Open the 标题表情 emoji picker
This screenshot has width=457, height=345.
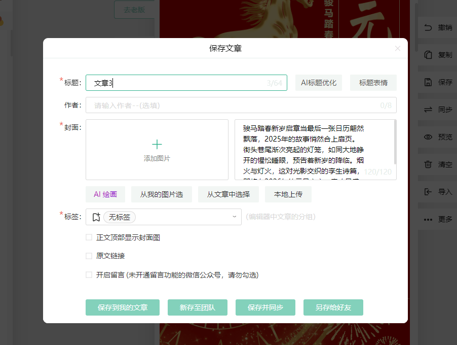point(373,83)
